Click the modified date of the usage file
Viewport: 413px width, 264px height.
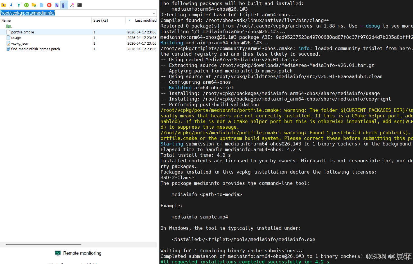142,38
